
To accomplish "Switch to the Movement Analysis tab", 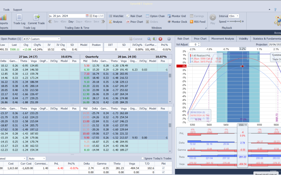I will [222, 39].
